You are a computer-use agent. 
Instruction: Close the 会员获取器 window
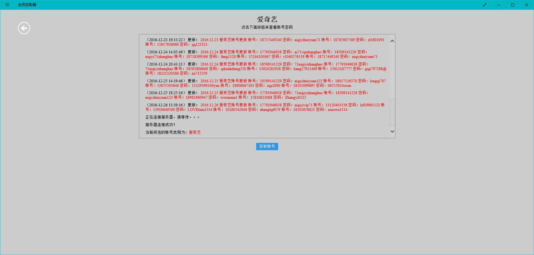point(526,5)
